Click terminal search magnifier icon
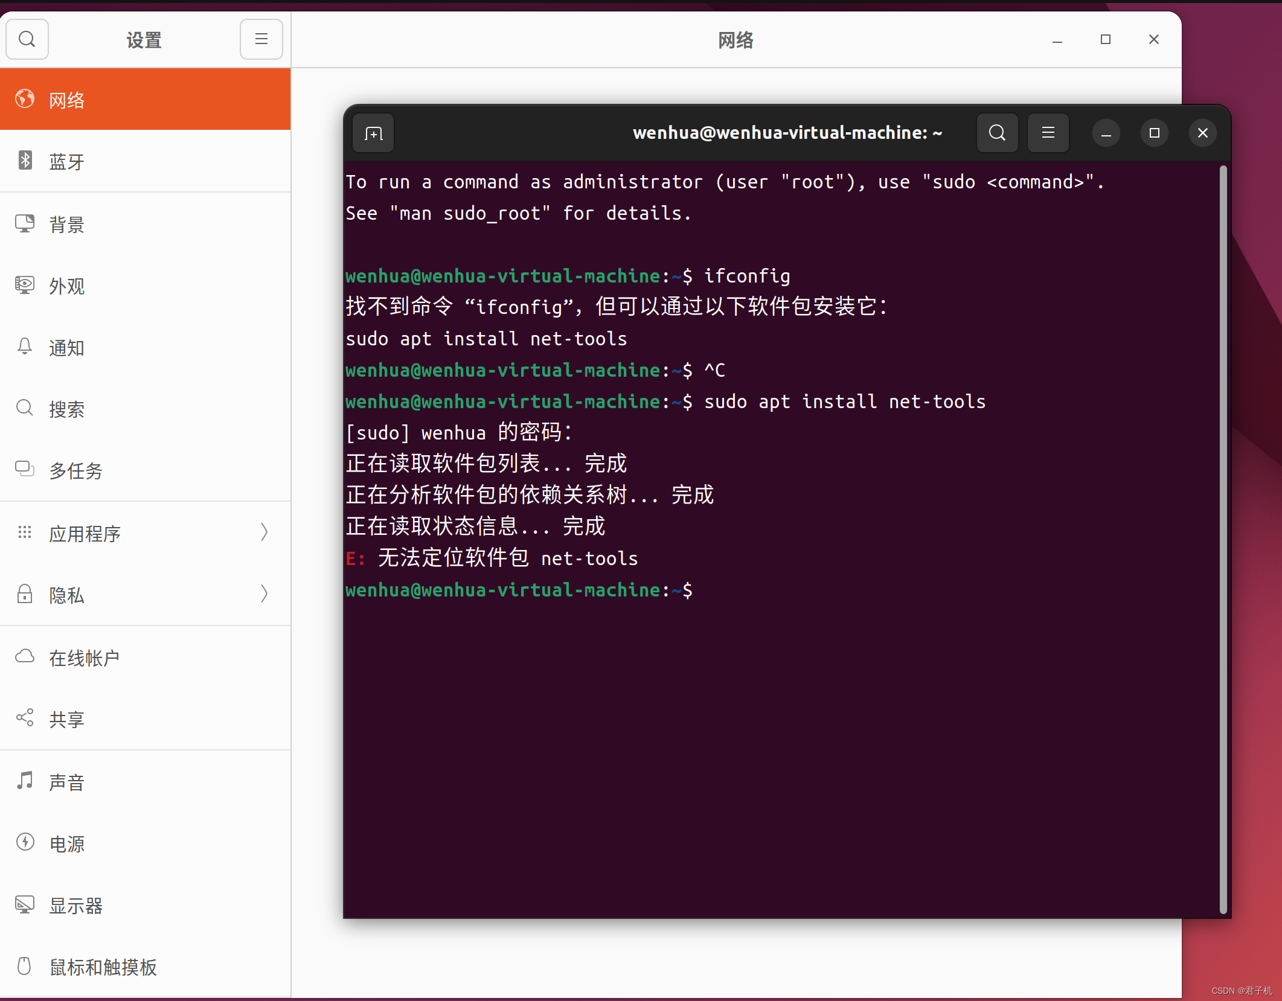Image resolution: width=1282 pixels, height=1001 pixels. [x=997, y=133]
